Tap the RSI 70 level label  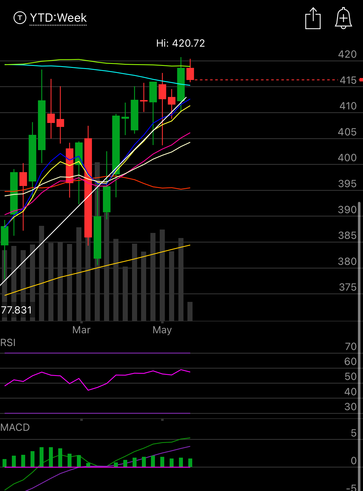pyautogui.click(x=351, y=347)
